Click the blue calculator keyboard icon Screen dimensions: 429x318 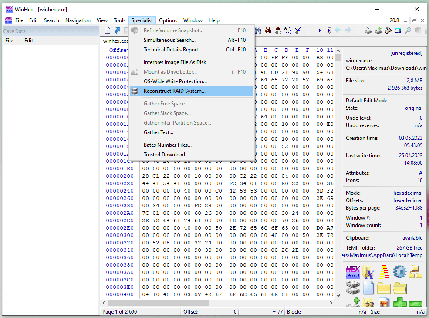(398, 30)
